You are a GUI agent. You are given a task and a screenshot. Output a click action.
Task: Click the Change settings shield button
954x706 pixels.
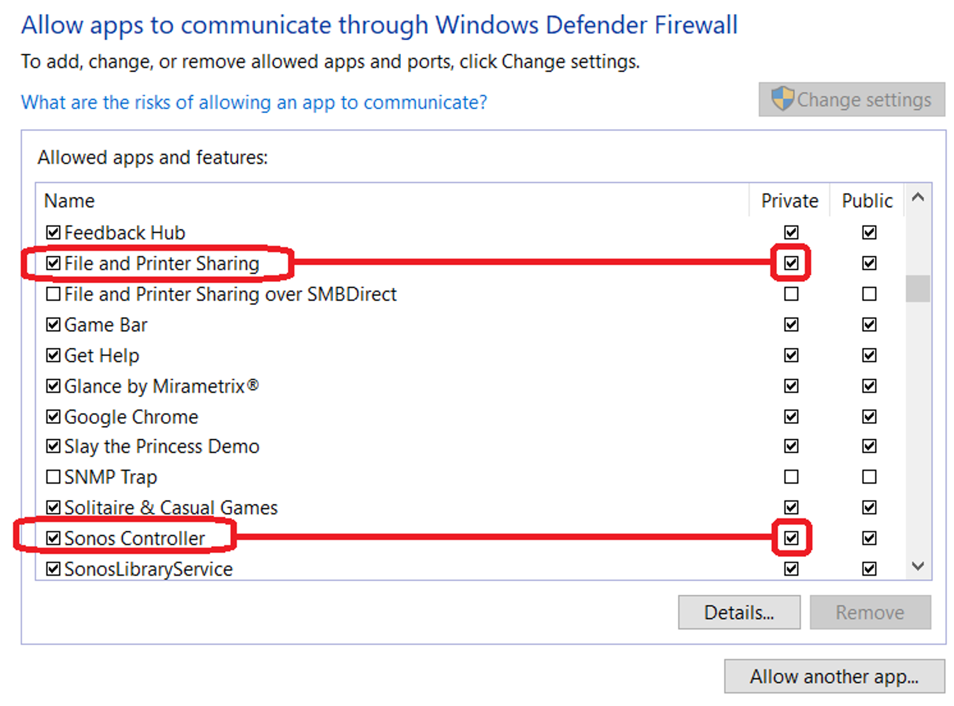(x=851, y=100)
